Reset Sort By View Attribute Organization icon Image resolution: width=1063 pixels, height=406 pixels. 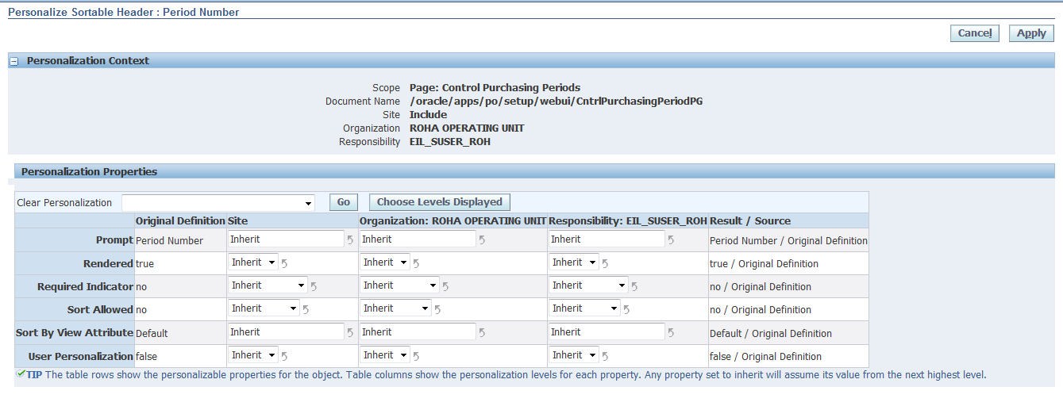483,333
